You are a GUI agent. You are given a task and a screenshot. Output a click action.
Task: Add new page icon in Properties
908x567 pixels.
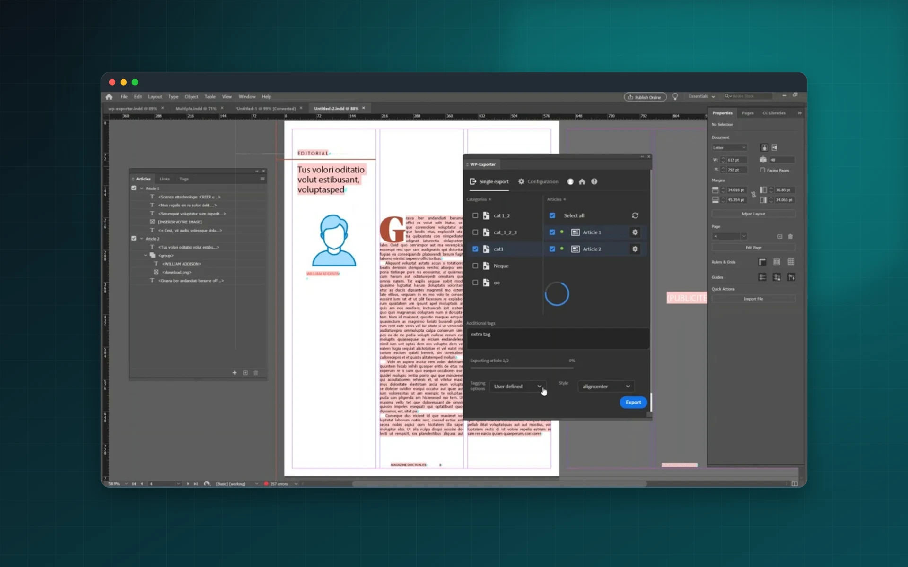click(780, 236)
